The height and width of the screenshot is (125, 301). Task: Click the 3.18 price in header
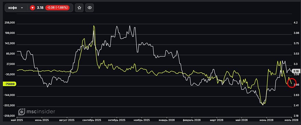click(40, 8)
